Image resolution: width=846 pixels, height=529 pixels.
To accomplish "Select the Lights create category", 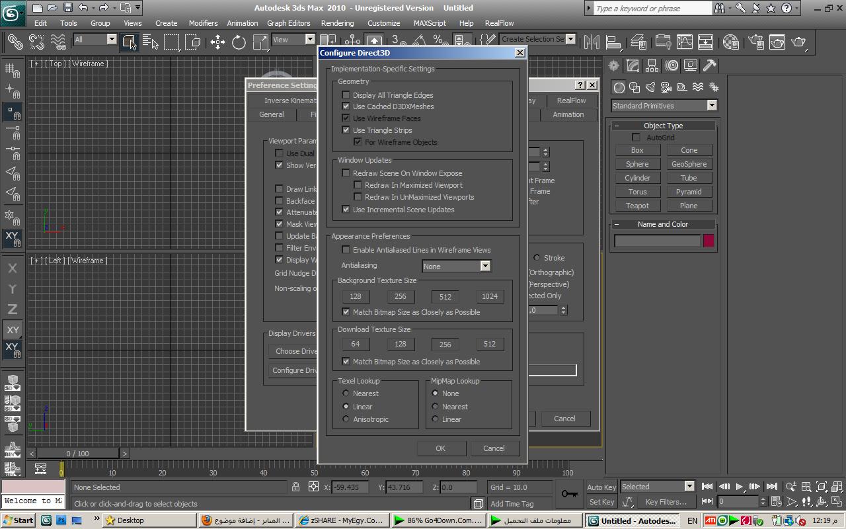I will (x=650, y=87).
